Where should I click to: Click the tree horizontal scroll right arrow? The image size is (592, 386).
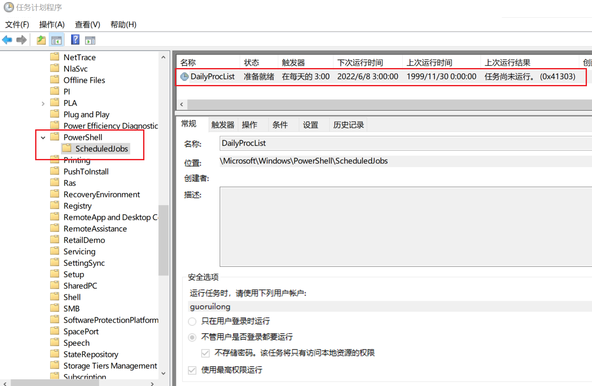152,383
